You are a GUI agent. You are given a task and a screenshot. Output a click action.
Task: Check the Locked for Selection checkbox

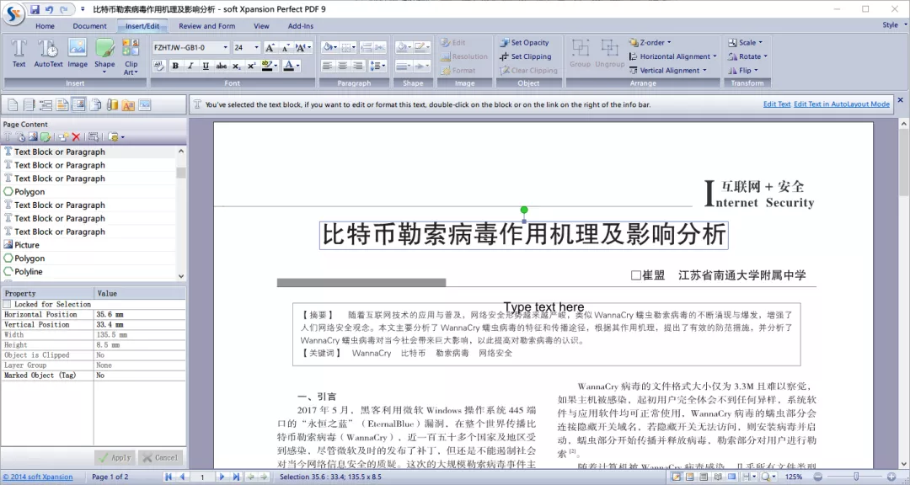(7, 304)
